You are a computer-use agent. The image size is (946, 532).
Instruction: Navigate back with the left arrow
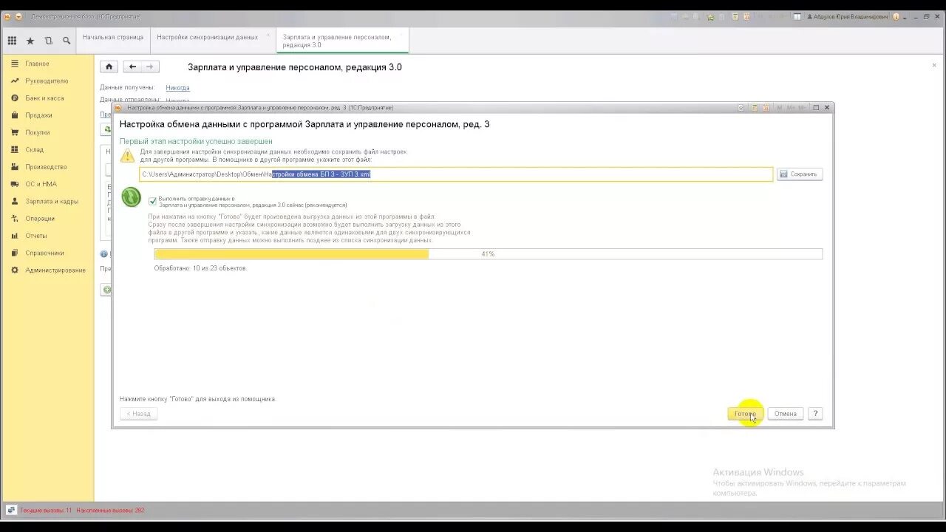(x=132, y=66)
